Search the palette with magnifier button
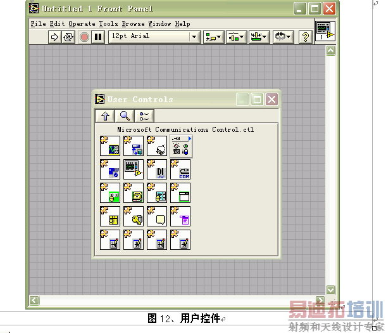Image resolution: width=386 pixels, height=333 pixels. (125, 116)
